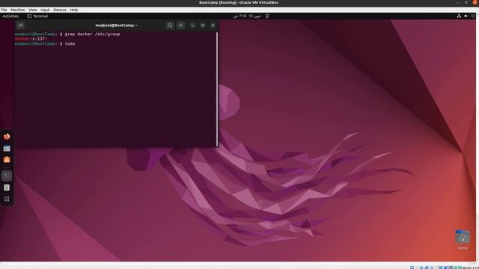Show Applications grid in the dock
Image resolution: width=479 pixels, height=269 pixels.
pos(7,200)
